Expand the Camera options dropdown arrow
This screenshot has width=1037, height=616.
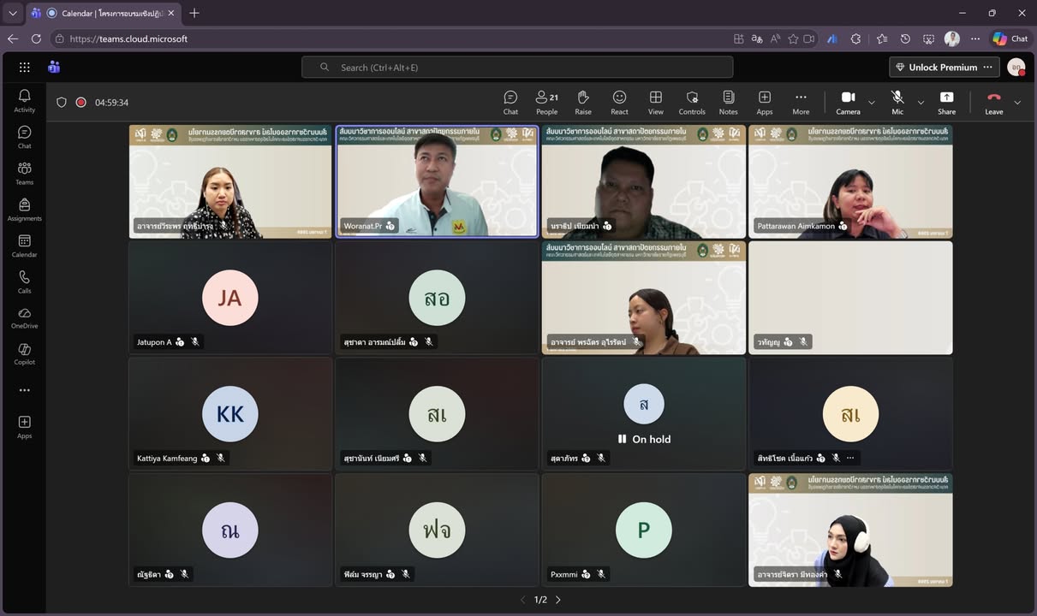point(872,103)
